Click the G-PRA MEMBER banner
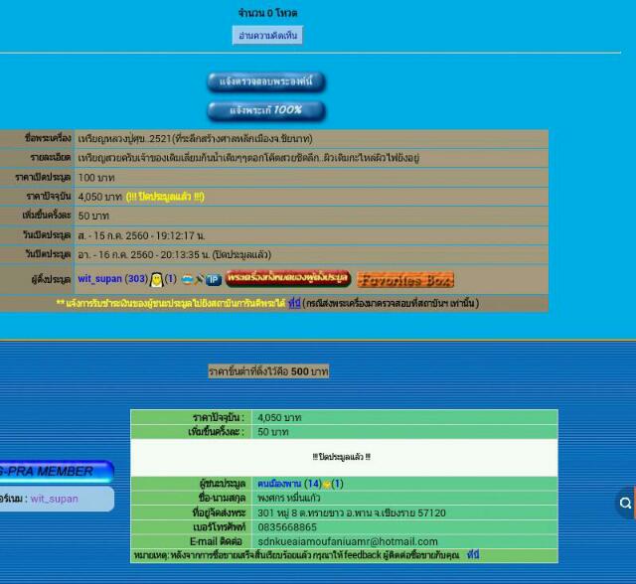Screen dimensions: 636x584 55,471
